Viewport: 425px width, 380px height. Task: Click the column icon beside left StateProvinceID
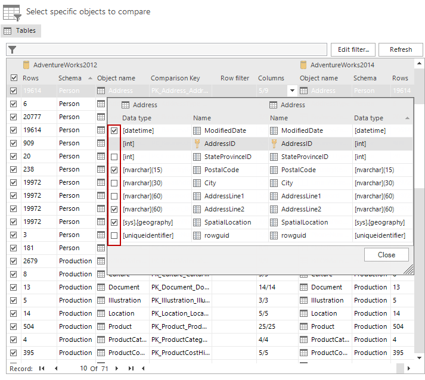pos(197,157)
